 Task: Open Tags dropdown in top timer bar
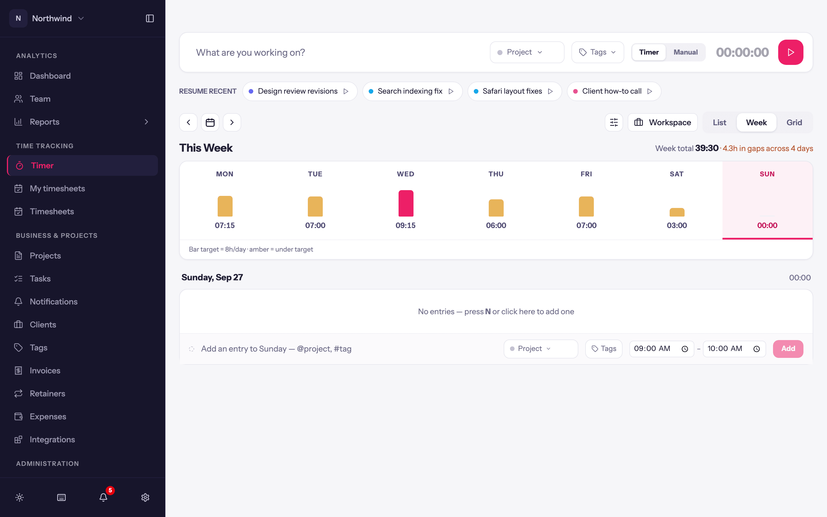[597, 52]
